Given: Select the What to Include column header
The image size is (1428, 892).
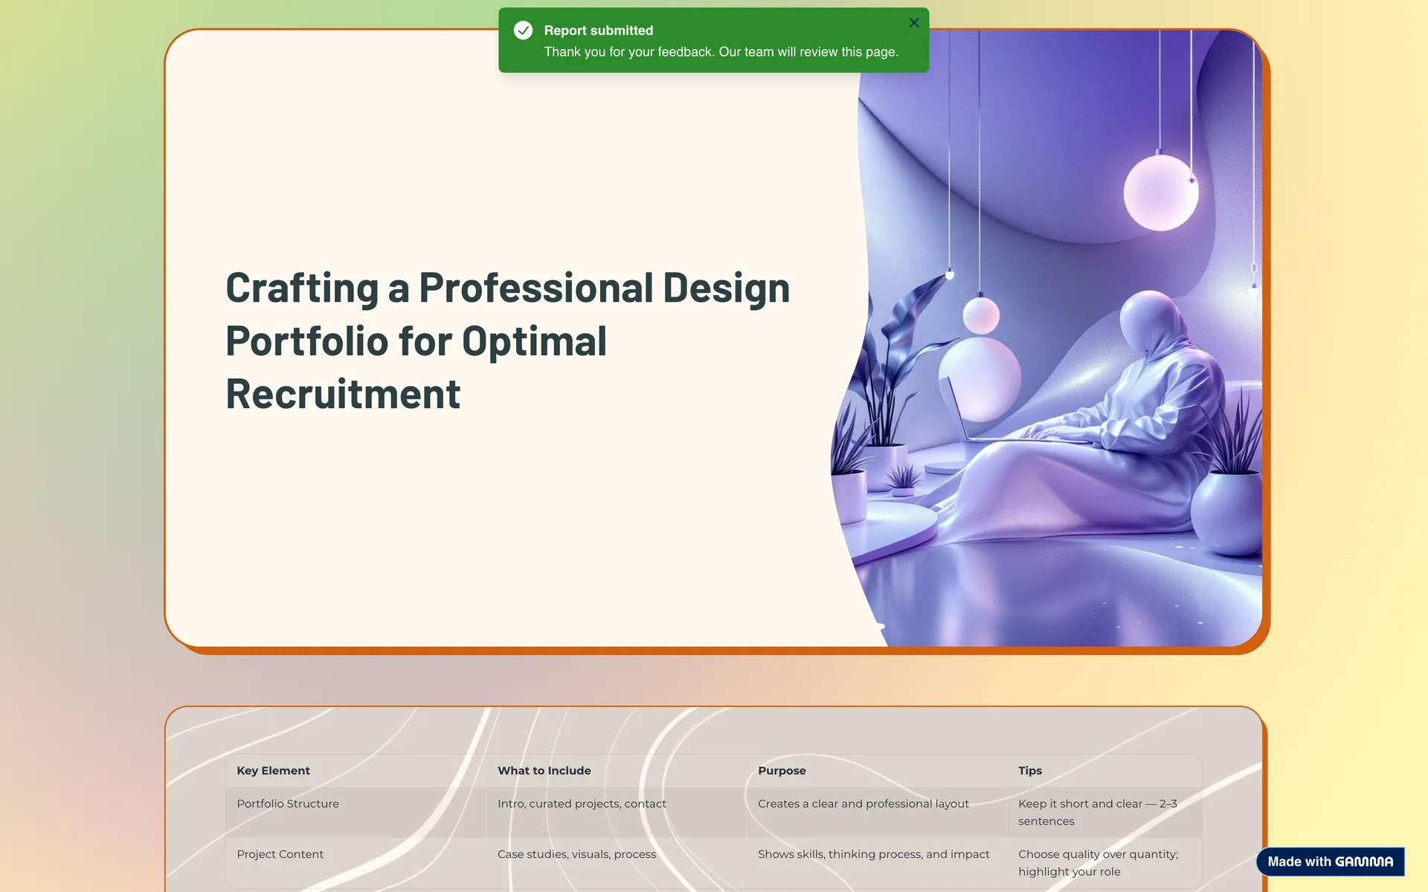Looking at the screenshot, I should [544, 771].
